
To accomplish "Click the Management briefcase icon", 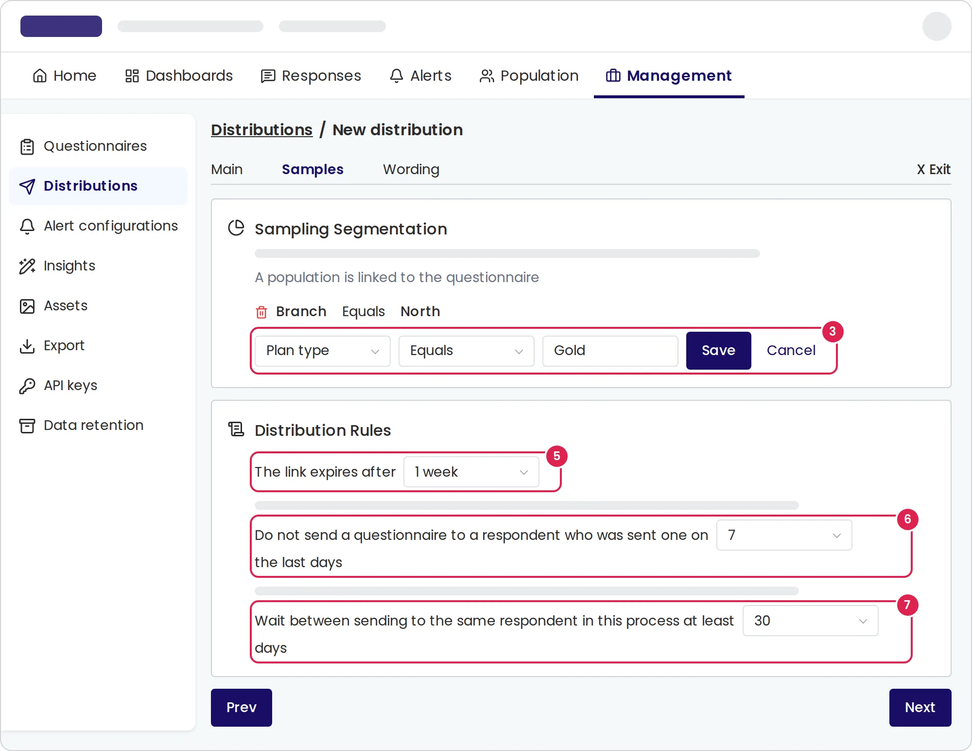I will point(613,76).
